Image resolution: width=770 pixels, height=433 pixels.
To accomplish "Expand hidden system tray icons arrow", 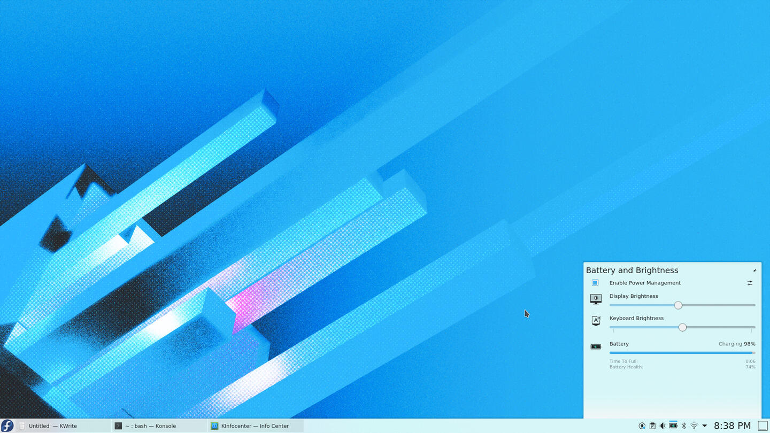I will 704,426.
